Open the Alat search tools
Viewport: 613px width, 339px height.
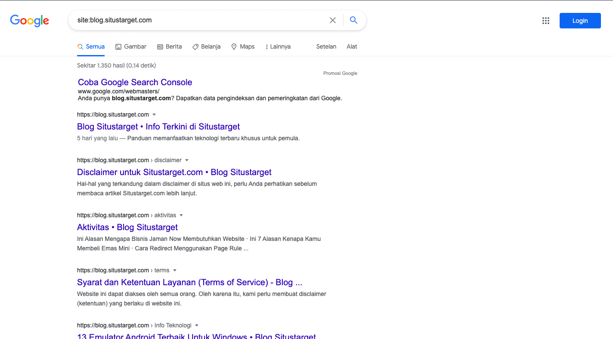click(352, 46)
